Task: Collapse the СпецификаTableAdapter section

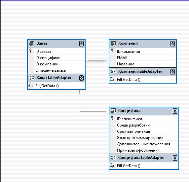Action: coord(175,158)
